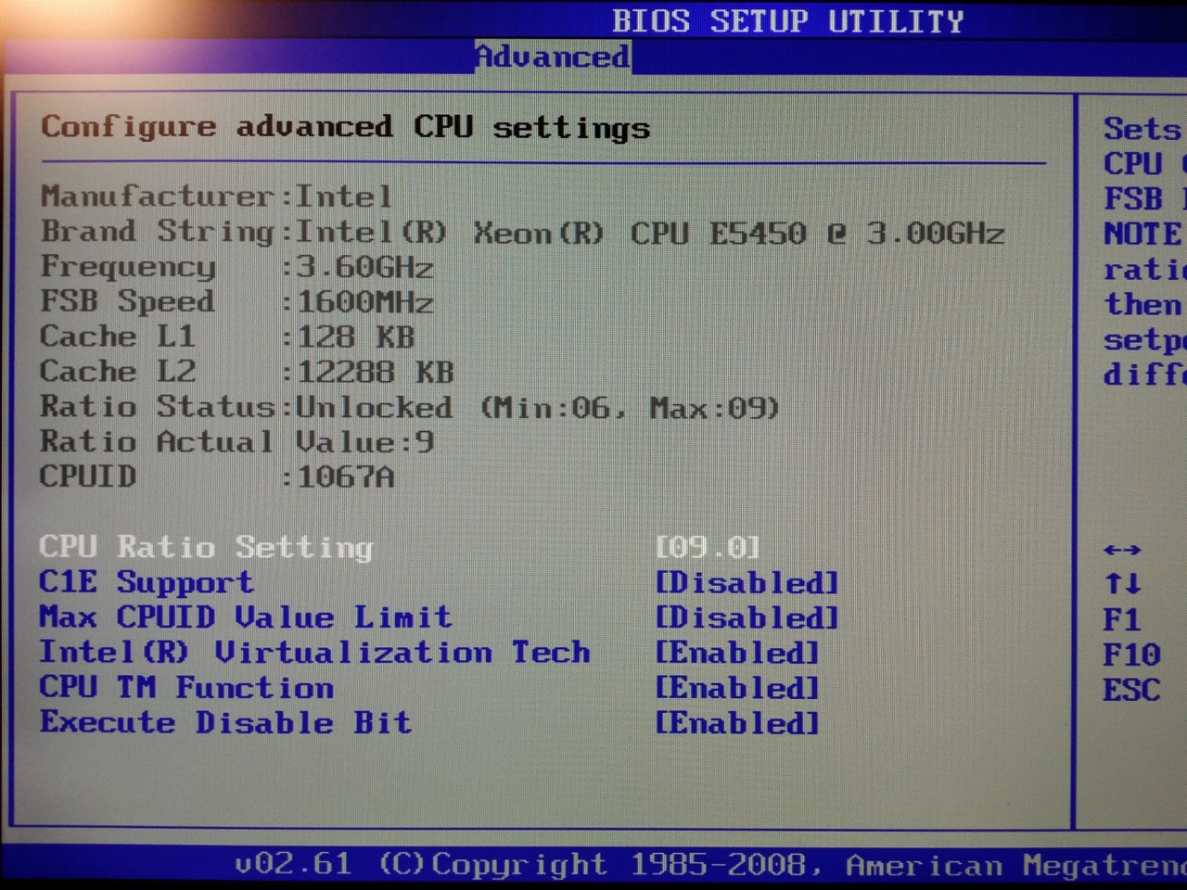
Task: Select the CPU TM Function option
Action: 186,687
